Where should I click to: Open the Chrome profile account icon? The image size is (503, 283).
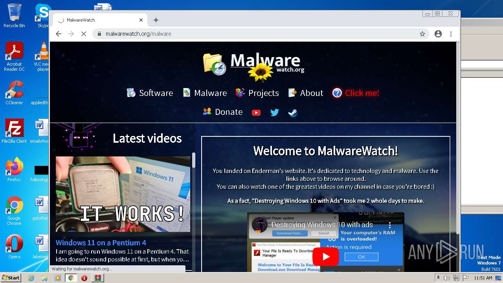[438, 34]
